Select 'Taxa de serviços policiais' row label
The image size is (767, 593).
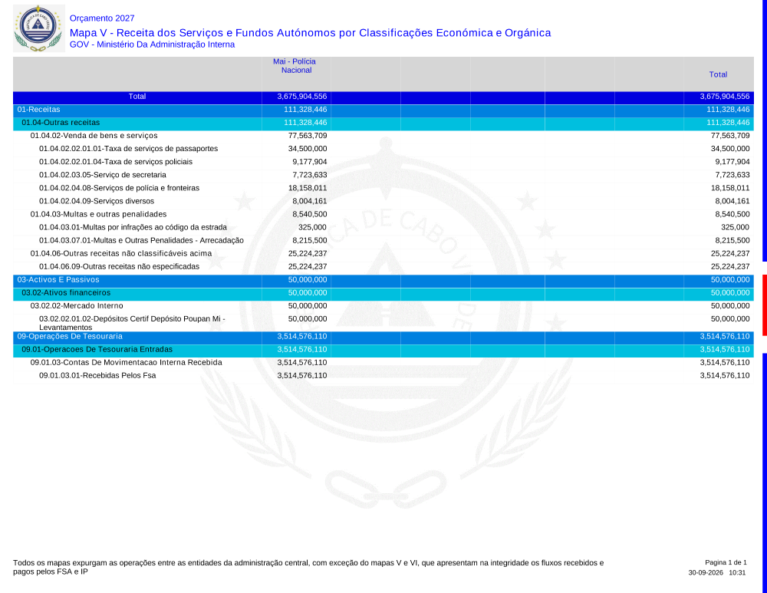click(116, 162)
